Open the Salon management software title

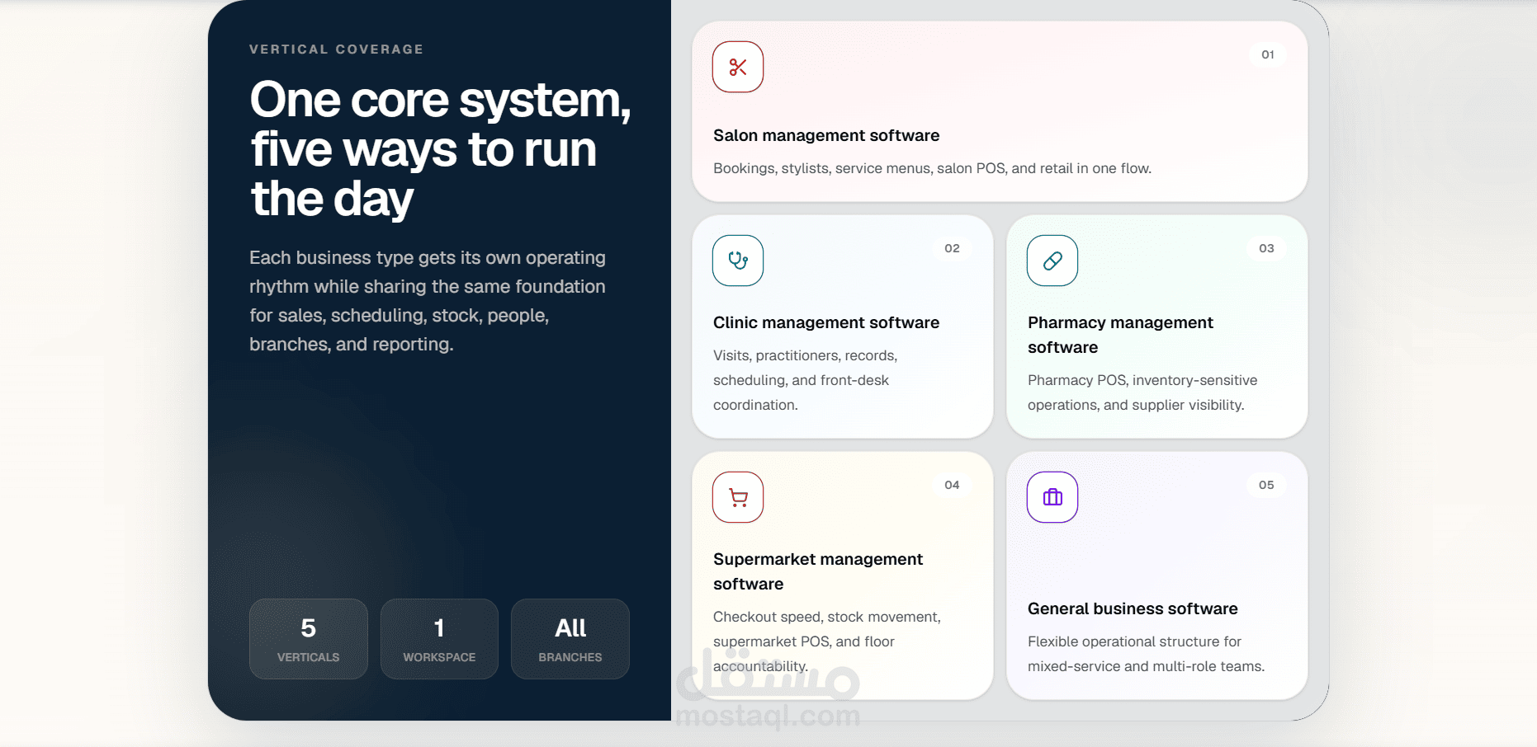tap(826, 135)
